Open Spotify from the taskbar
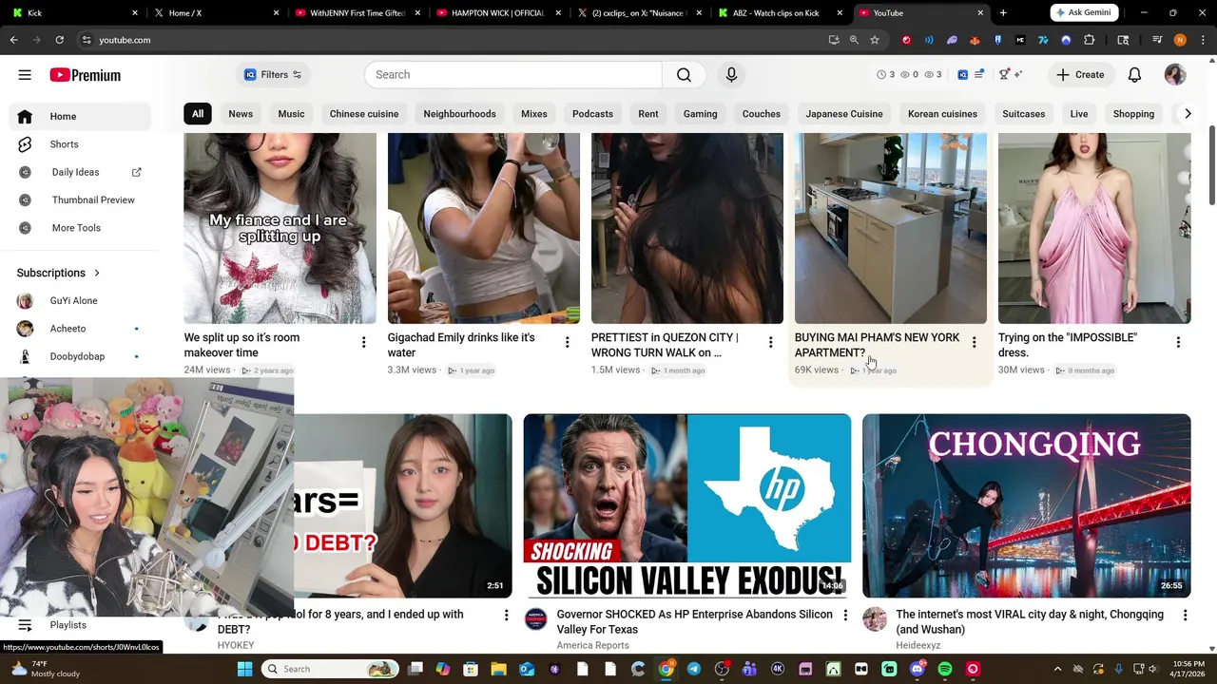Viewport: 1217px width, 684px height. (x=945, y=669)
